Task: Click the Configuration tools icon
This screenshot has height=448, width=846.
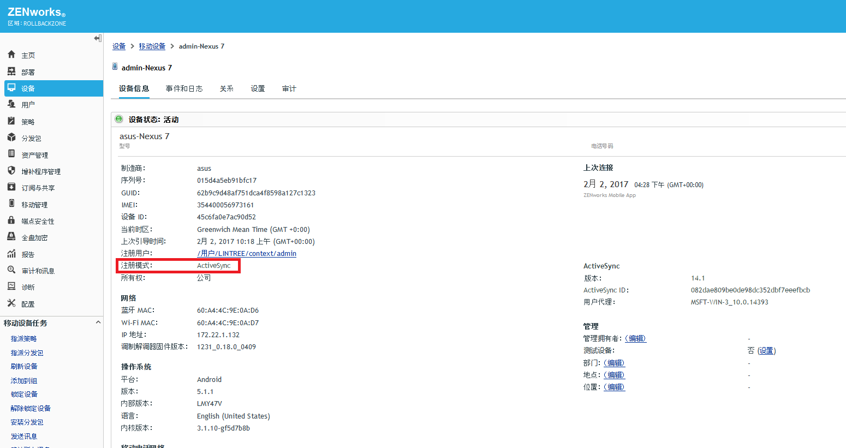Action: (11, 303)
